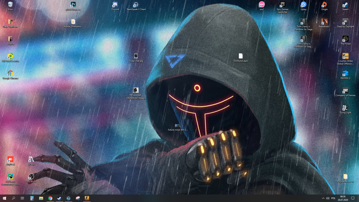
Task: Launch 360 Total Security shortcut
Action: pyautogui.click(x=10, y=58)
